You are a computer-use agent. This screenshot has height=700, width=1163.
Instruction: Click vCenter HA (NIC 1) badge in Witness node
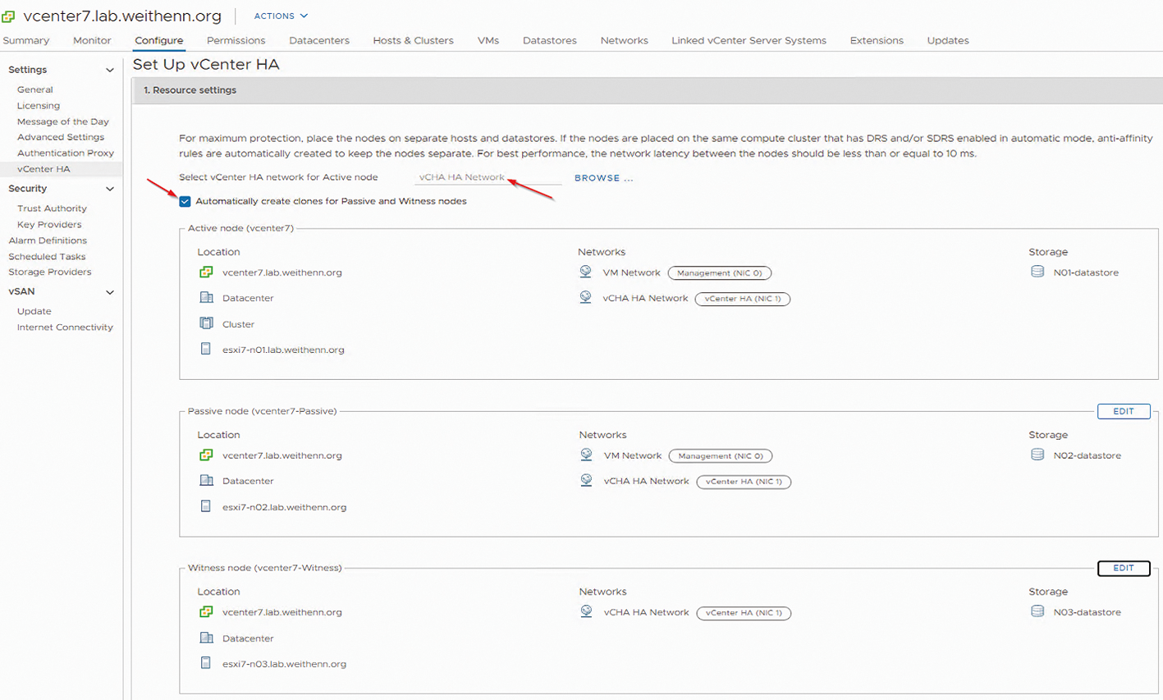(744, 613)
